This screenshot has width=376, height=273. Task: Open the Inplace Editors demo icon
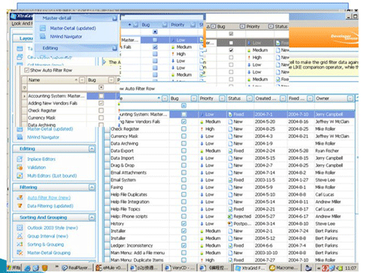click(x=20, y=159)
